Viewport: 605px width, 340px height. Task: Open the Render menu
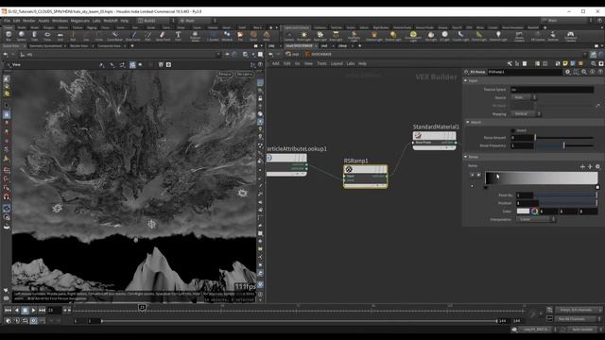[29, 21]
